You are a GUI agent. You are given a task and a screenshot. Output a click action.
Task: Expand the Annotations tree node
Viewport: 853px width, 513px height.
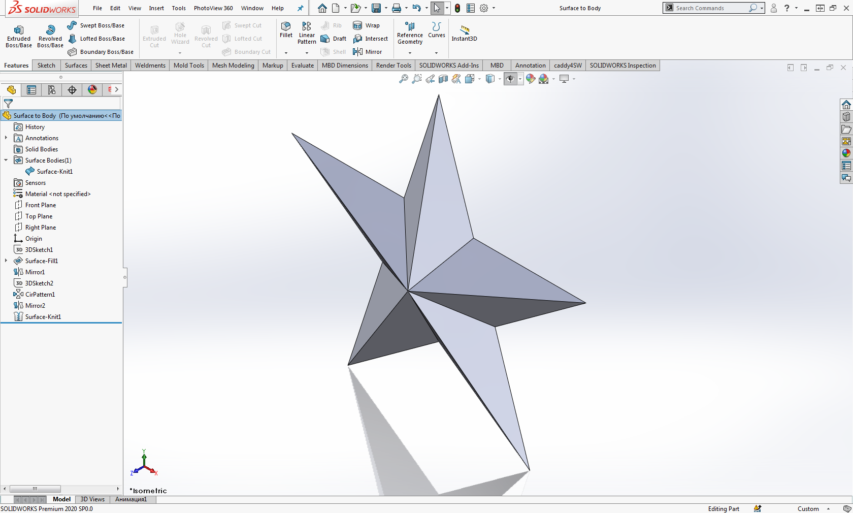click(x=6, y=138)
